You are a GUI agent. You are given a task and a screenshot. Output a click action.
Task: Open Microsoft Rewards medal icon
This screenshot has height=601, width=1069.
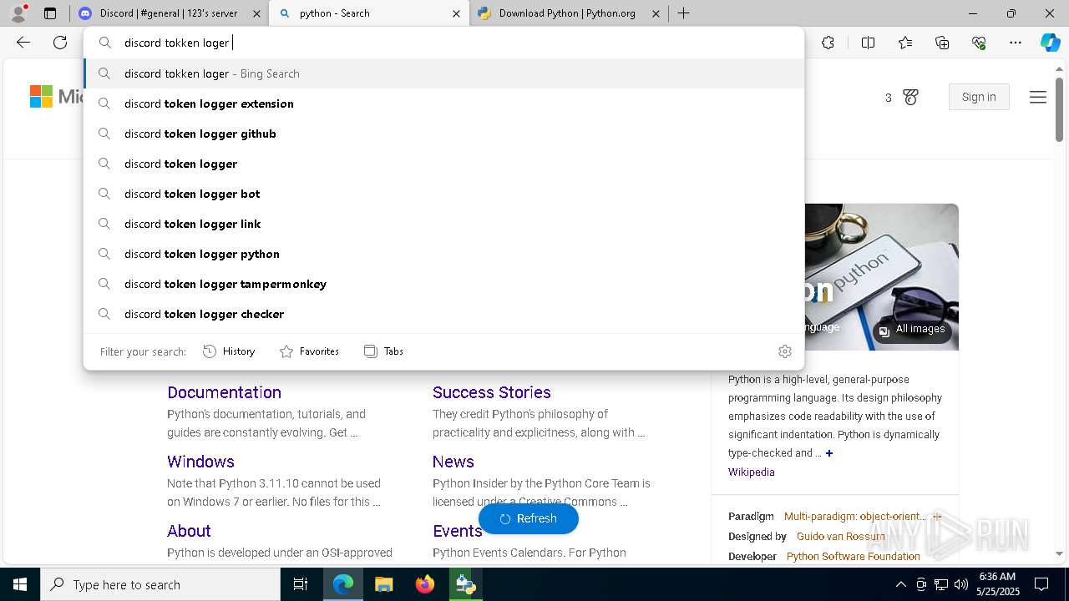tap(910, 98)
